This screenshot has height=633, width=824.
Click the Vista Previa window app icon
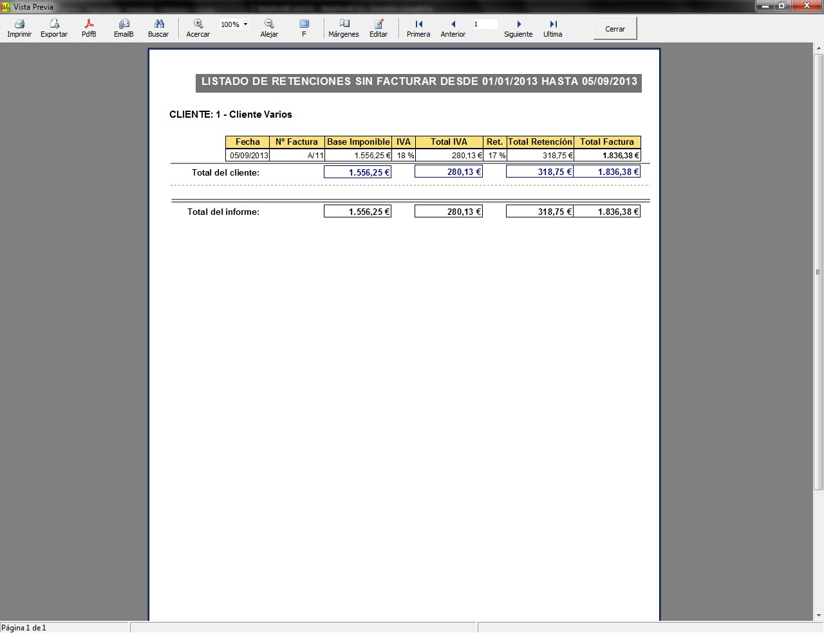coord(6,6)
